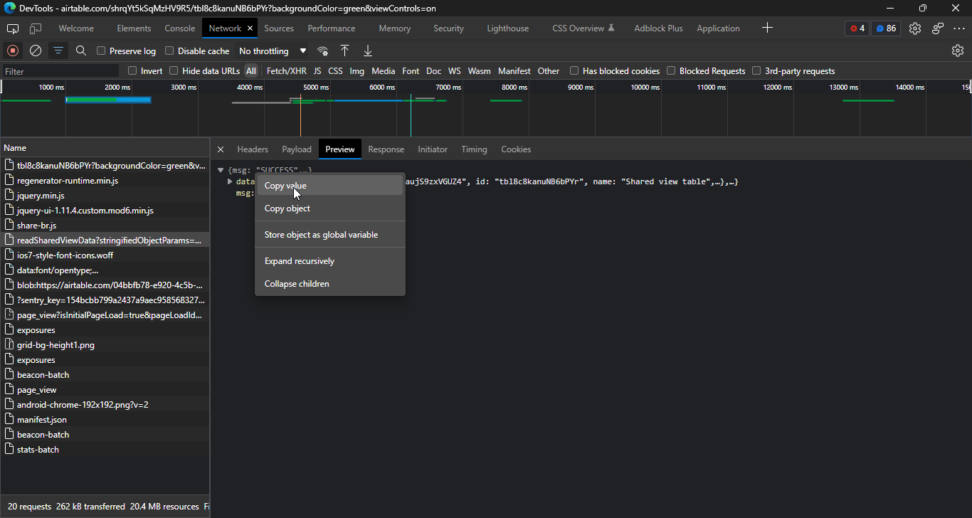Open the errors count badge showing 4
This screenshot has height=518, width=972.
tap(857, 28)
